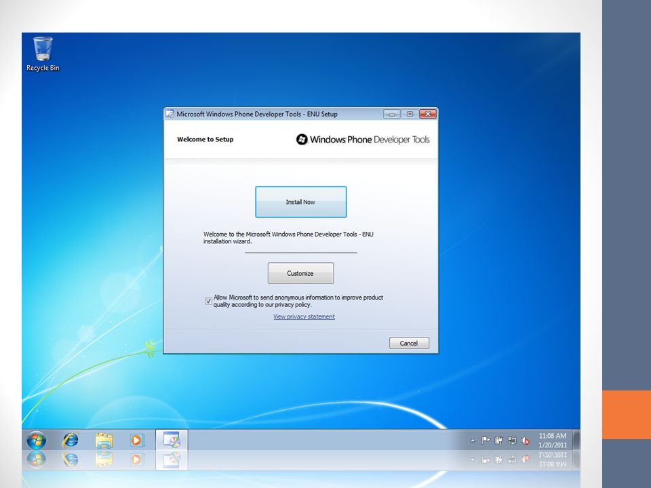Click the setup icon in the title bar
This screenshot has width=651, height=488.
(x=170, y=114)
